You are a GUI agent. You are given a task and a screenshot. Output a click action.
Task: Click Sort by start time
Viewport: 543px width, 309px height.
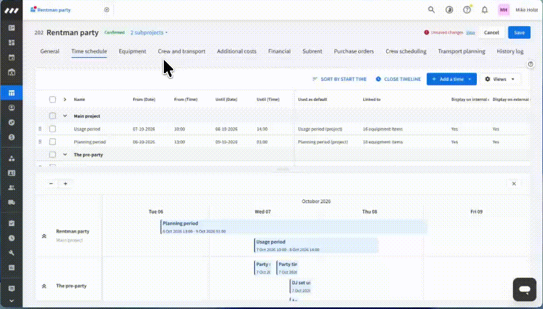click(339, 79)
